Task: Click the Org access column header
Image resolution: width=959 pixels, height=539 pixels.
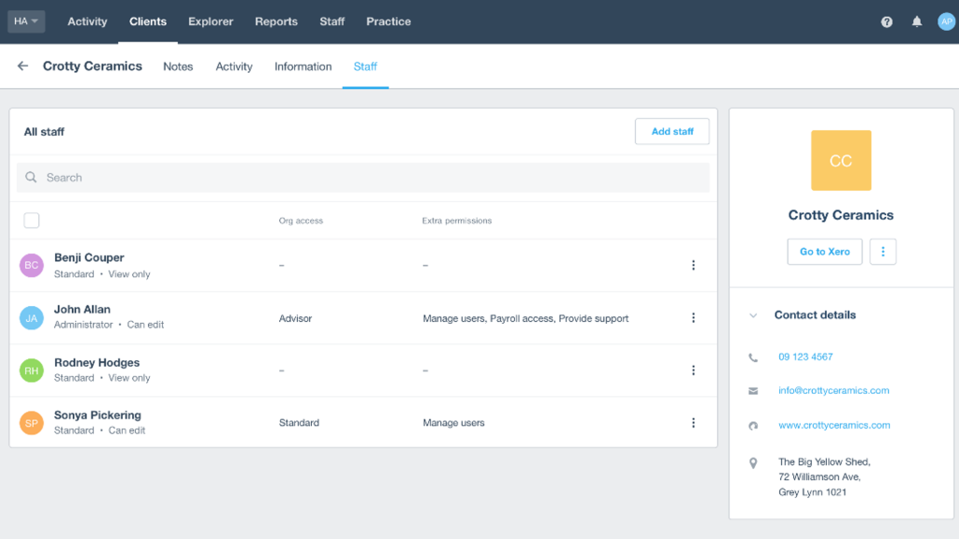Action: coord(301,221)
